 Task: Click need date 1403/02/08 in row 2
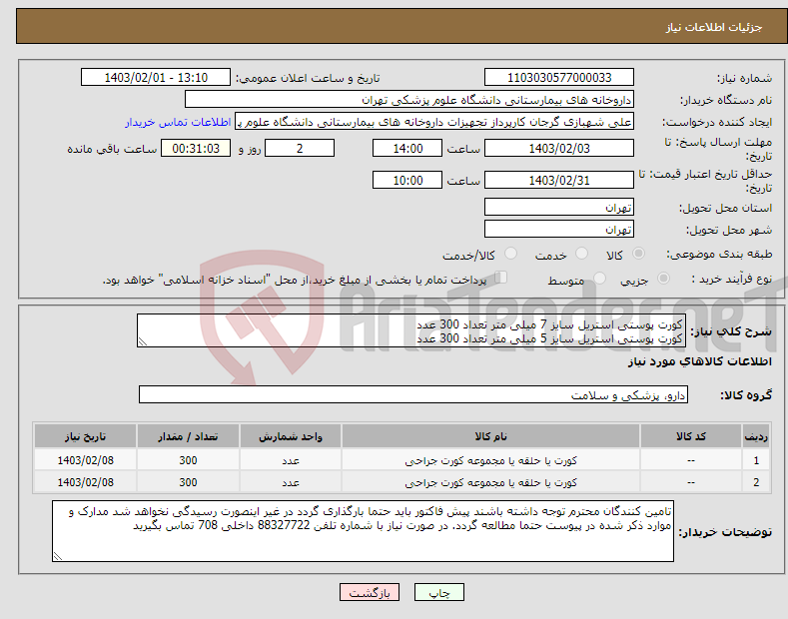coord(86,482)
